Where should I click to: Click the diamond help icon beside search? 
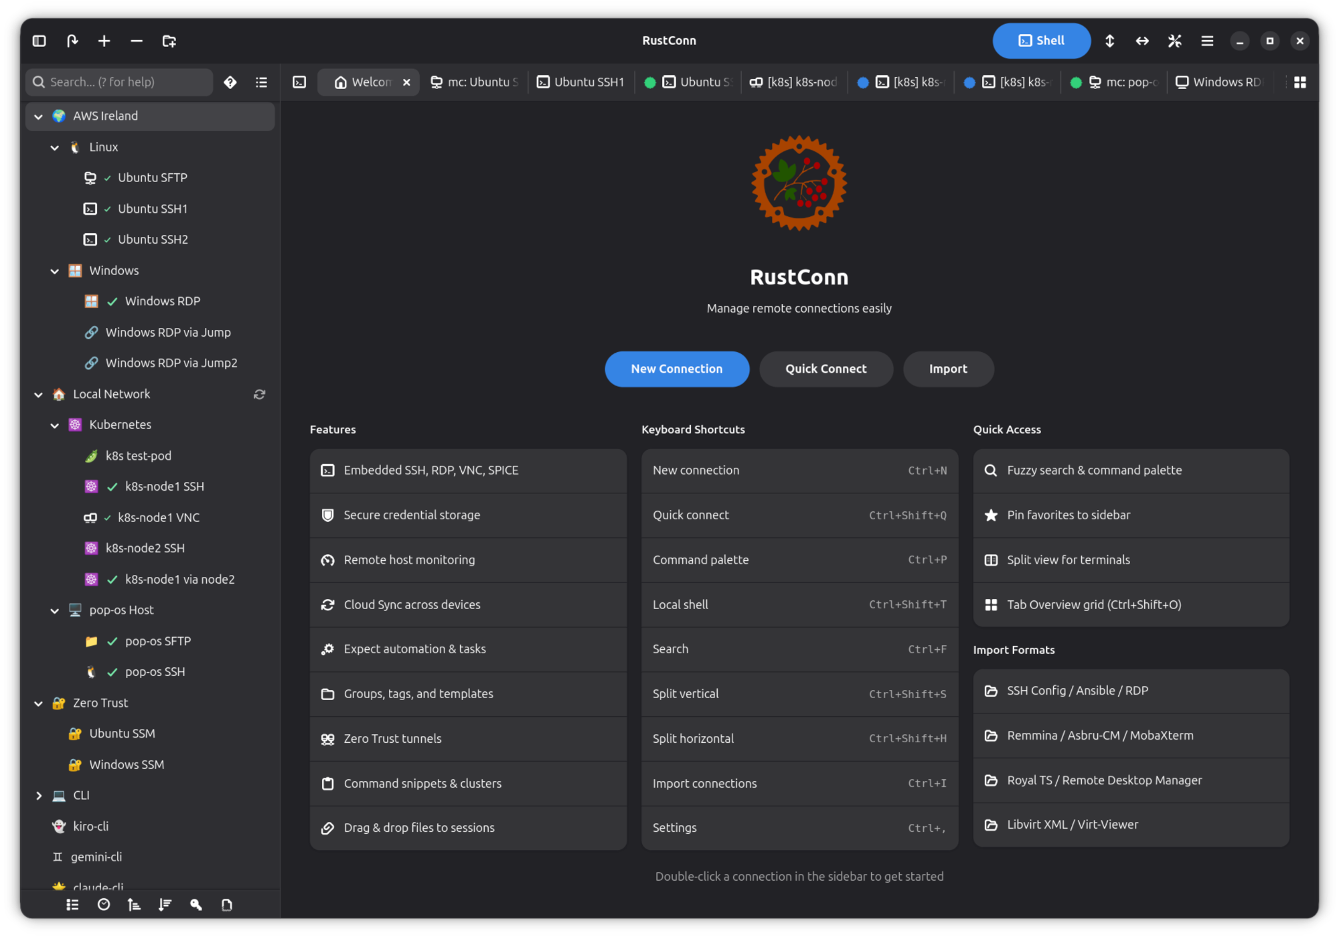[230, 82]
